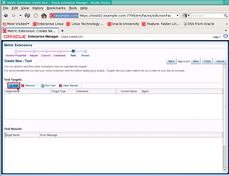Click the URL address field

(x=125, y=16)
